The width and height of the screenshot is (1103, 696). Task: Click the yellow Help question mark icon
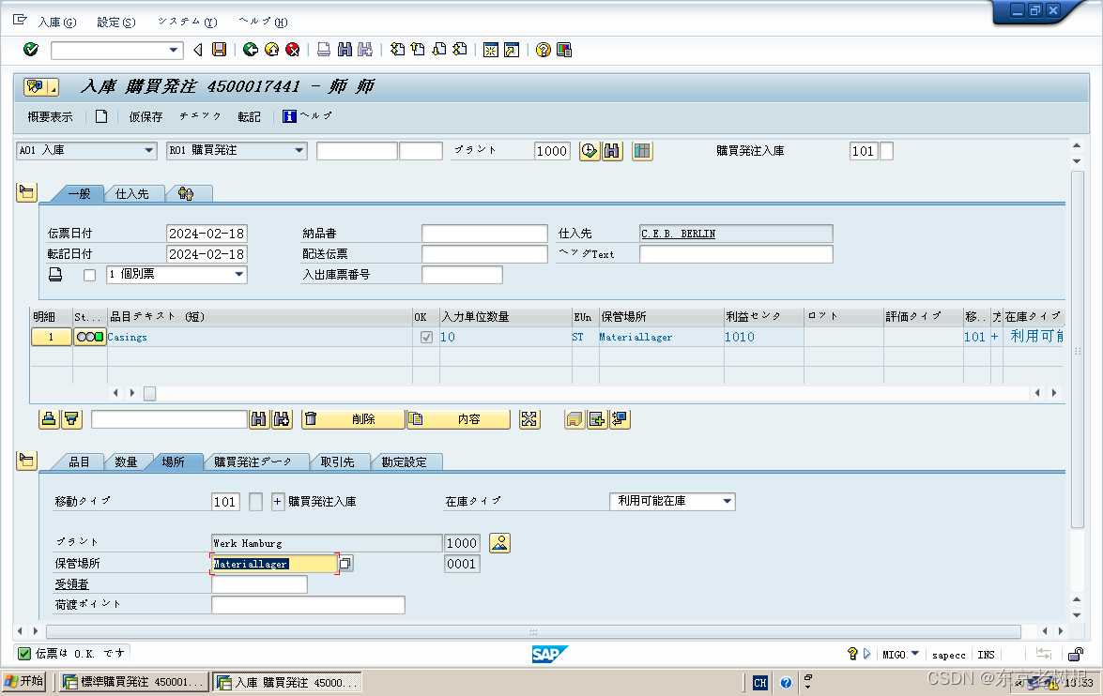pyautogui.click(x=544, y=49)
